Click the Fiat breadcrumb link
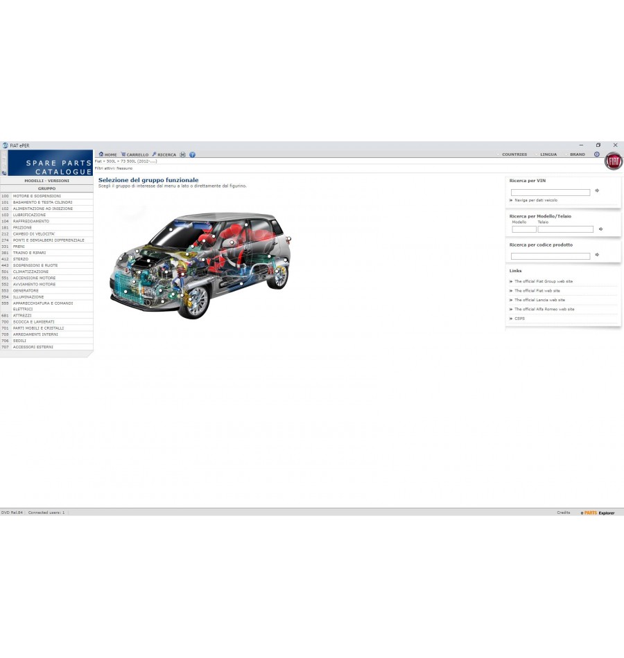The width and height of the screenshot is (624, 658). (98, 161)
